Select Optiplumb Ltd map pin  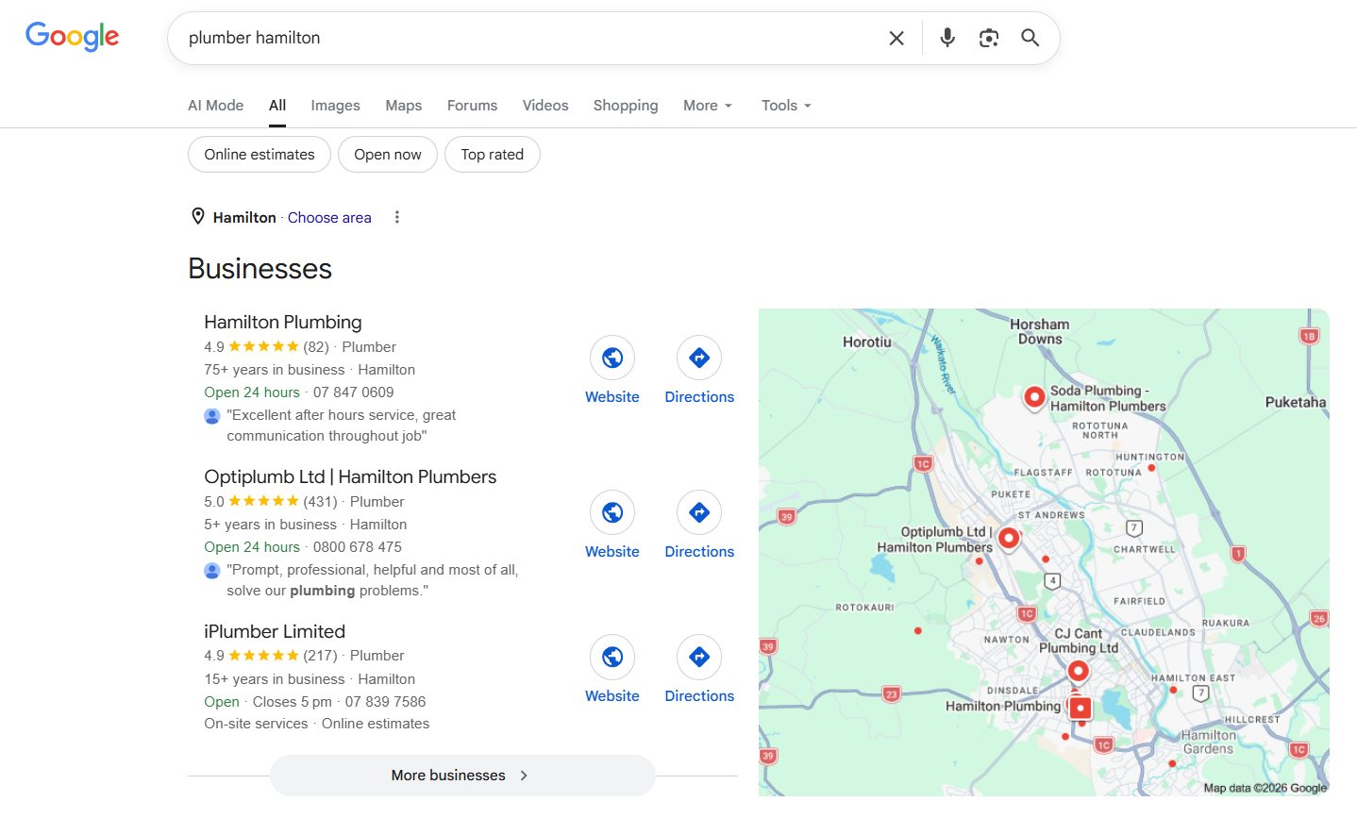(1009, 539)
